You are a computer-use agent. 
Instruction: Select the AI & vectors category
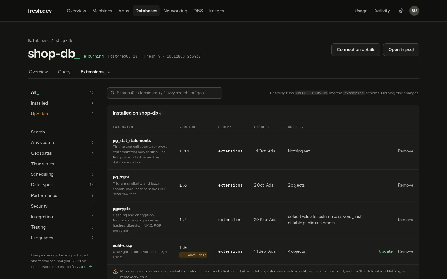pos(62,142)
